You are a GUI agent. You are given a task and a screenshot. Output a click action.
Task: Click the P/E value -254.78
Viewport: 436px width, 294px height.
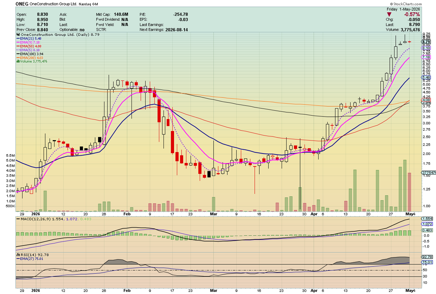[x=180, y=14]
